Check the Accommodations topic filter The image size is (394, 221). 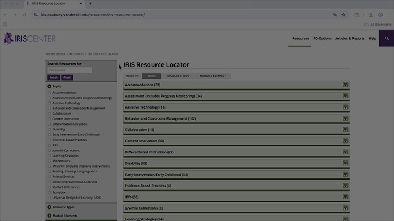50,93
